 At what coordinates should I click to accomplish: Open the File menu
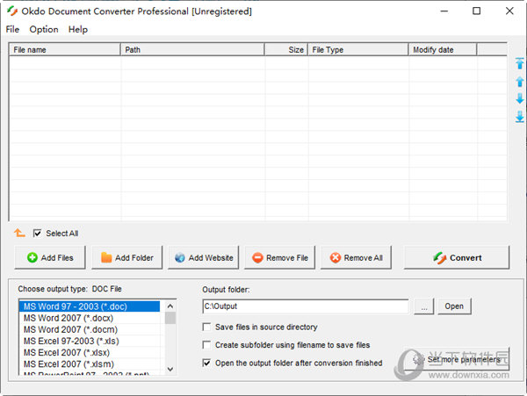tap(12, 30)
